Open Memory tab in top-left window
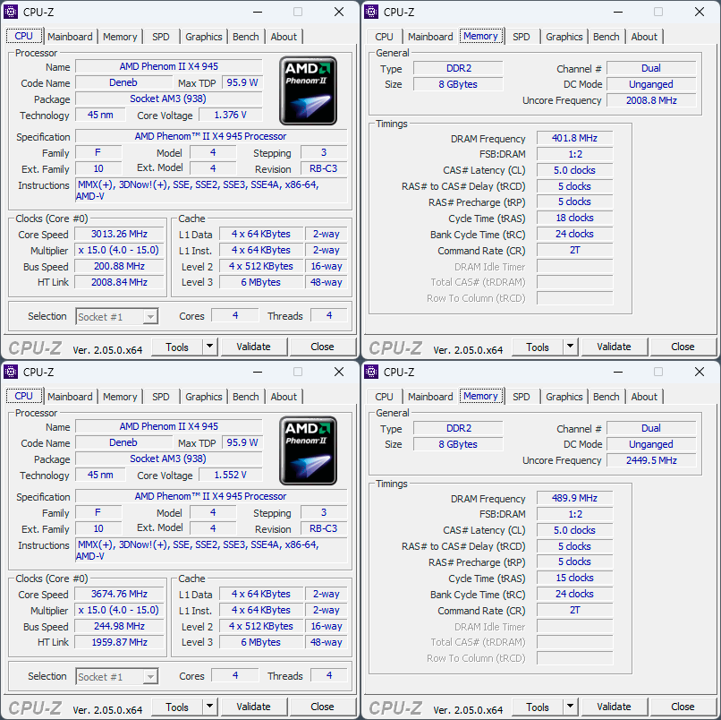The image size is (721, 720). (120, 37)
